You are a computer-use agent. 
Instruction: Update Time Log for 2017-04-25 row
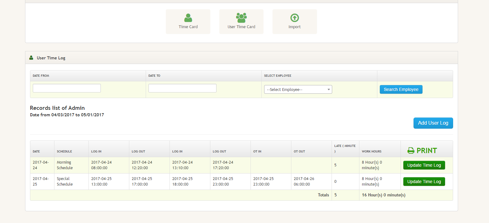coord(424,182)
